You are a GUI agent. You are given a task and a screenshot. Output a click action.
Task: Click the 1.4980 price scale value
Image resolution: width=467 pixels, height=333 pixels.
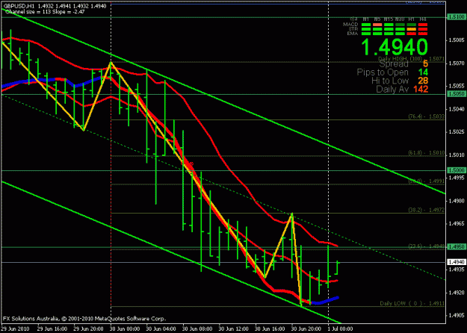457,201
